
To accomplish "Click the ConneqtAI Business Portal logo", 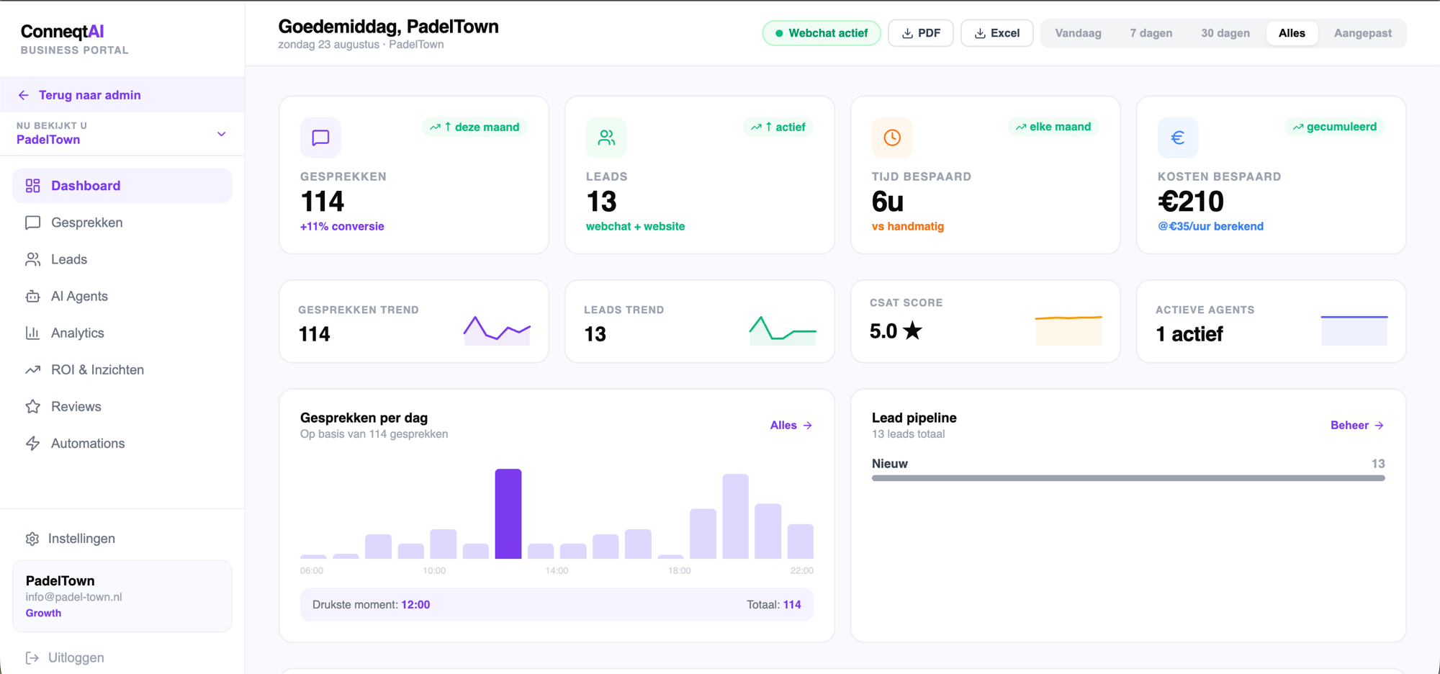I will click(75, 39).
